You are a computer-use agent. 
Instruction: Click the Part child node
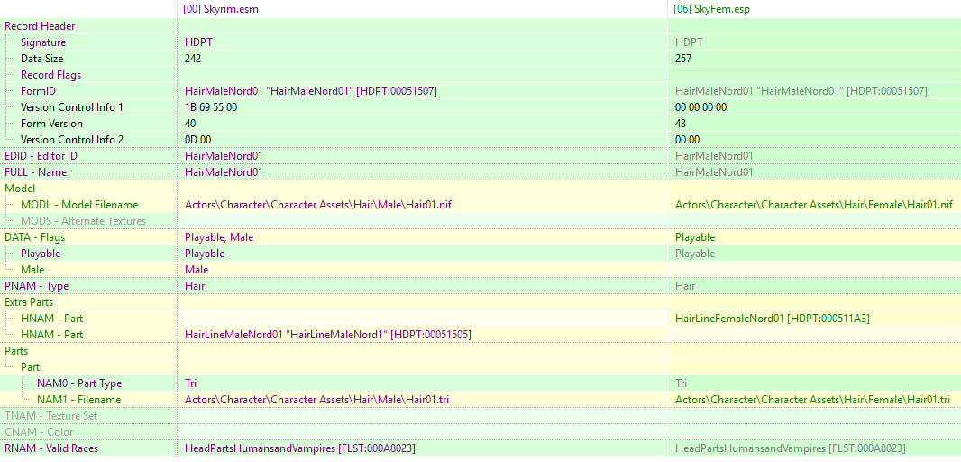click(31, 367)
